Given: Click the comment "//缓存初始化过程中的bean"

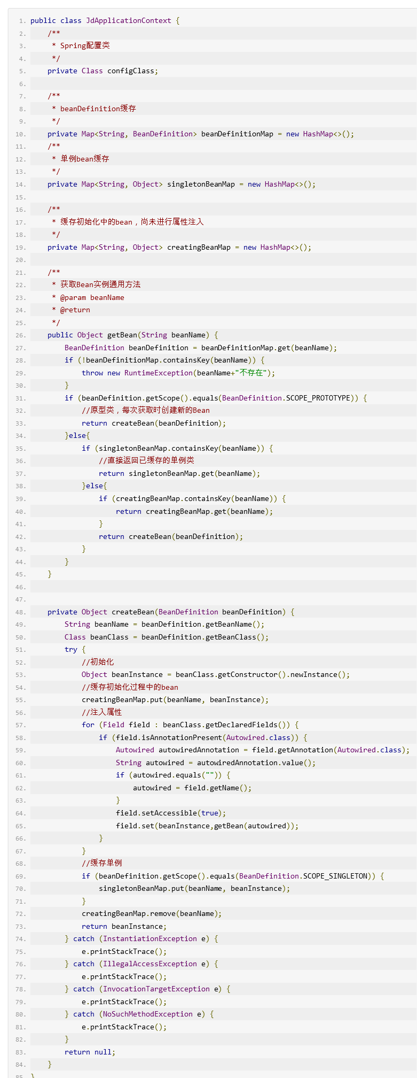Looking at the screenshot, I should [130, 688].
